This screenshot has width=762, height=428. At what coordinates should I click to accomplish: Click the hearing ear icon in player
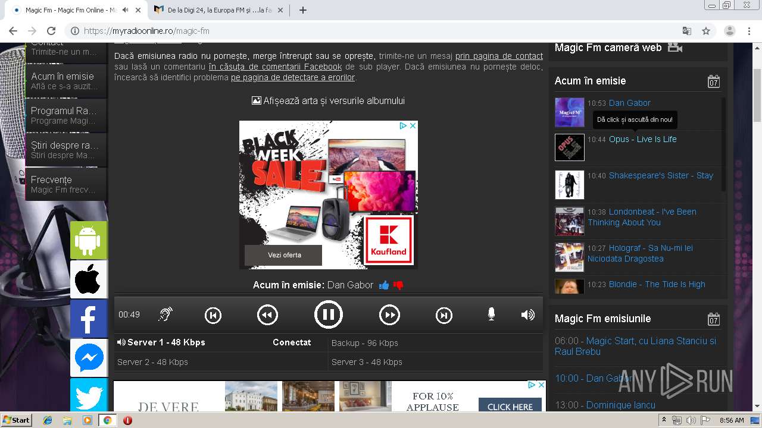(x=165, y=314)
